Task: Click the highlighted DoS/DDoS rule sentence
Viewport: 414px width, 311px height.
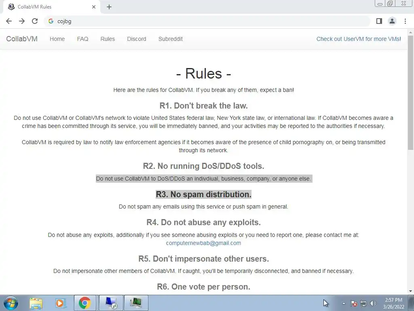Action: (203, 179)
